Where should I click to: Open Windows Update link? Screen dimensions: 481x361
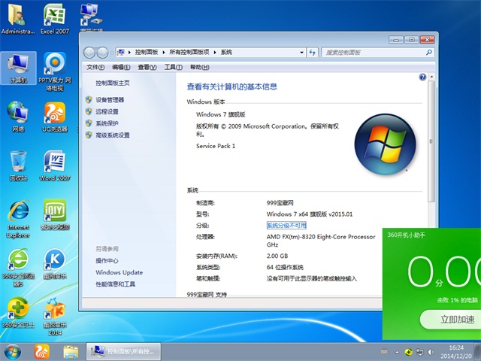click(x=119, y=272)
